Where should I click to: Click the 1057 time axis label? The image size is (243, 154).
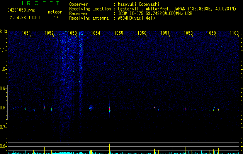(165, 33)
